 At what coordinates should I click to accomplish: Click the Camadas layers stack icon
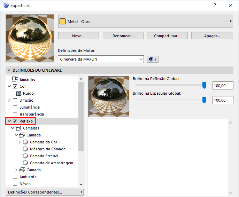pyautogui.click(x=18, y=128)
